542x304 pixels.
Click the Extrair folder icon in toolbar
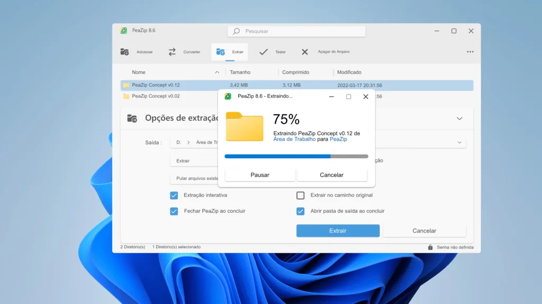pos(221,52)
